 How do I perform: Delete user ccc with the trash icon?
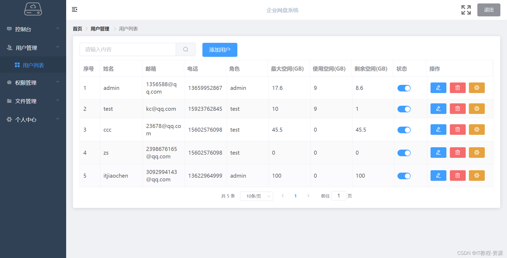458,130
